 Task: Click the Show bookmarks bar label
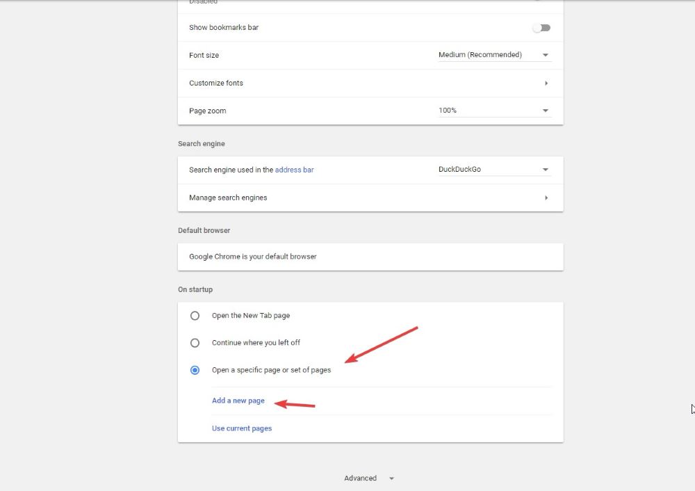tap(223, 28)
